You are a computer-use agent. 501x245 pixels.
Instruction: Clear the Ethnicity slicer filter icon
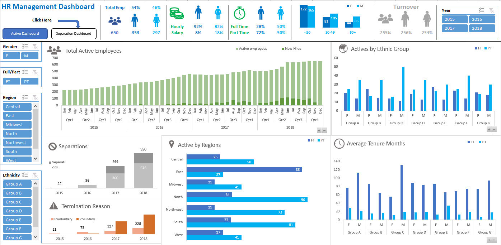35,175
